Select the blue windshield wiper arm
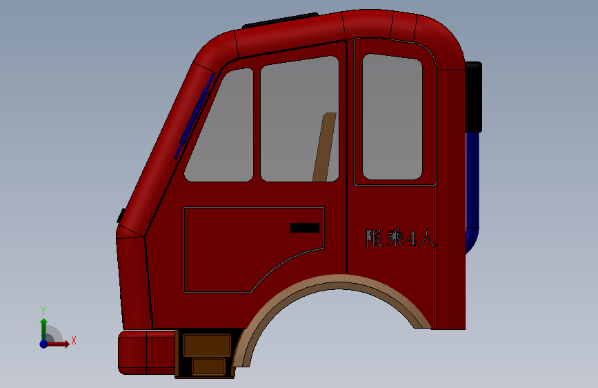Screen dimensions: 598x388 [x=194, y=116]
